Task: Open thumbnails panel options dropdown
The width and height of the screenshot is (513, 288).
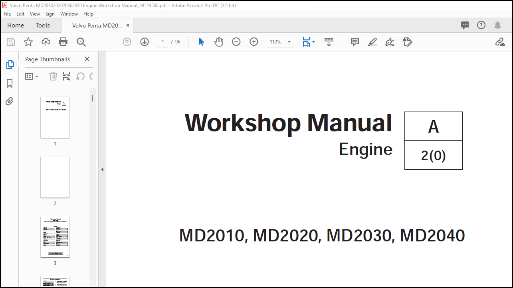Action: [x=32, y=76]
